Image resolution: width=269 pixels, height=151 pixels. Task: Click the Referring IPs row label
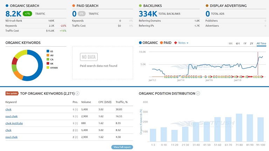tap(146, 26)
